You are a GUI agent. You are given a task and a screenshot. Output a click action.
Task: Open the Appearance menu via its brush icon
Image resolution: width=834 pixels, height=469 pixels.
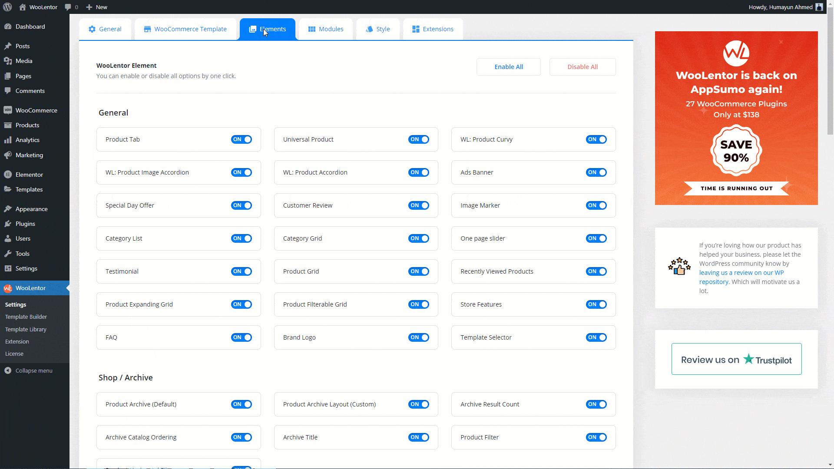[x=8, y=208]
